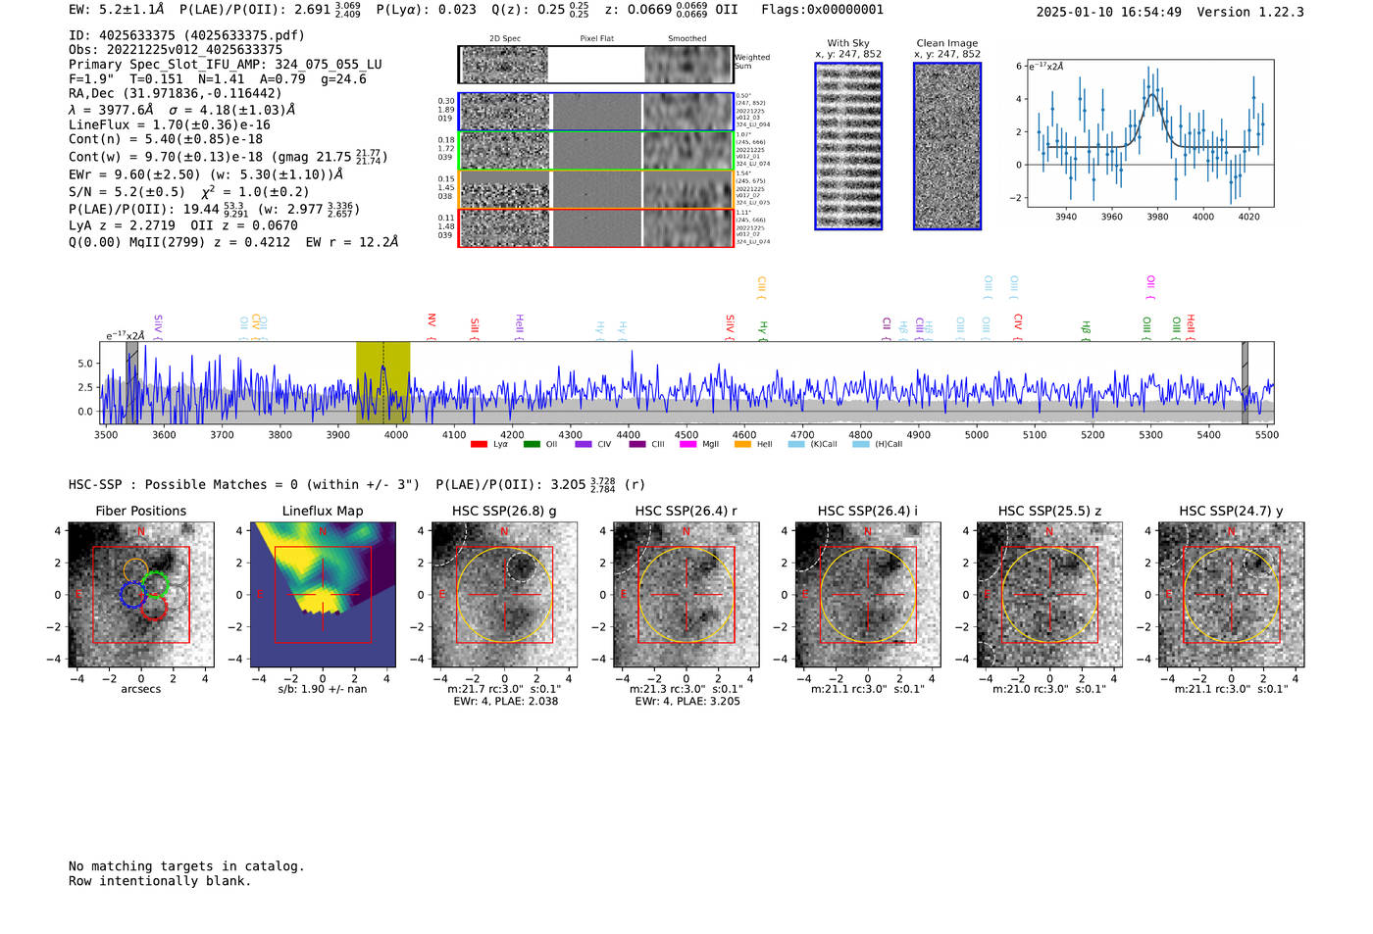1373x934 pixels.
Task: Click the orange fiber circle in Fiber Positions
Action: (136, 571)
